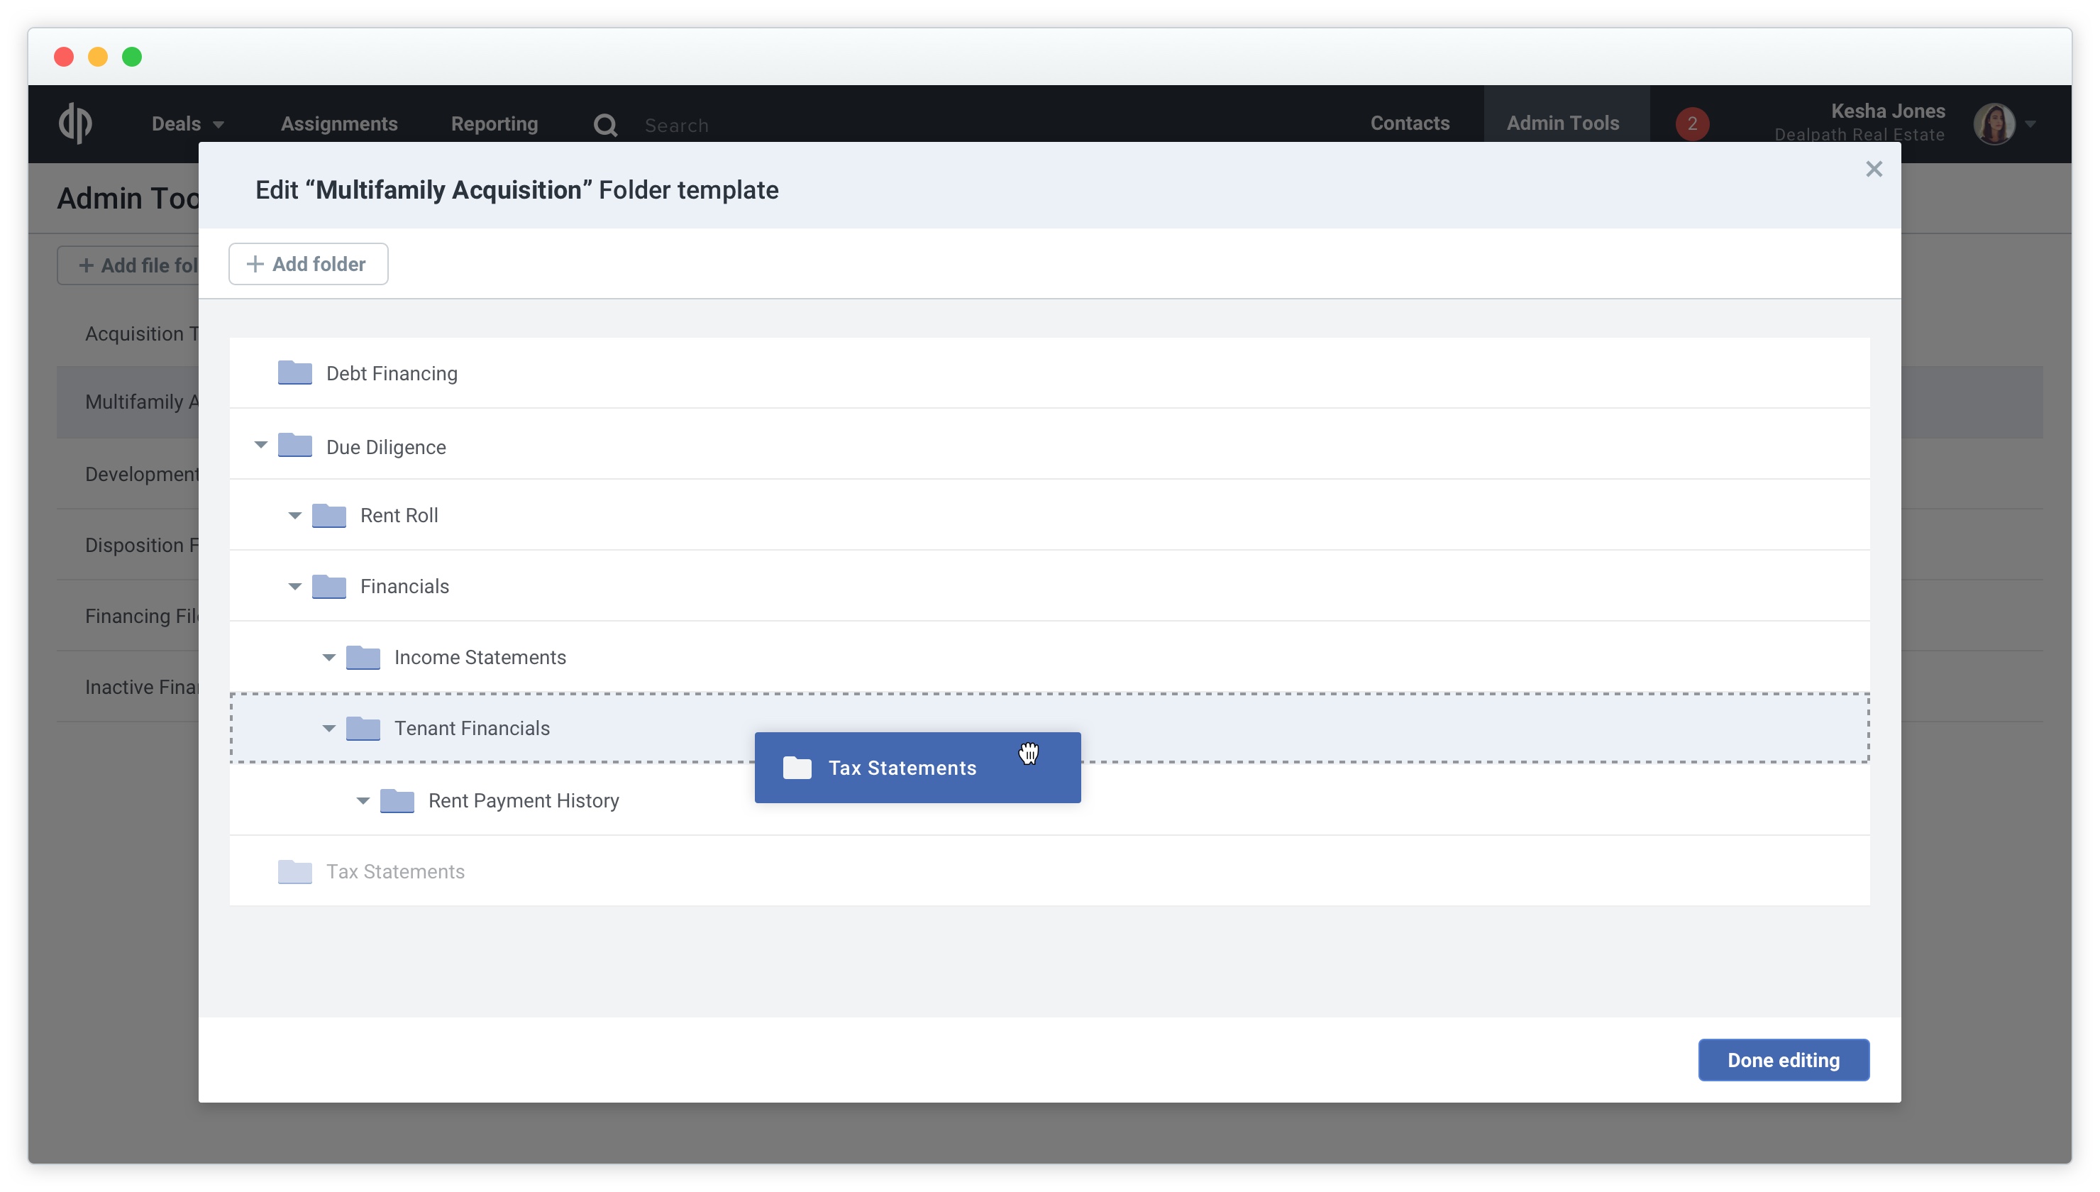Click the Due Diligence folder icon
The image size is (2100, 1192).
pos(294,446)
